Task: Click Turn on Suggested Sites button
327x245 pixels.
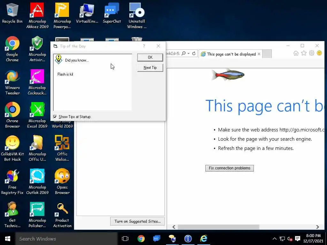Action: (137, 221)
